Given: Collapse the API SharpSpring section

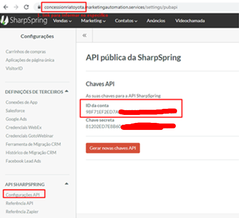Looking at the screenshot, I should point(66,184).
